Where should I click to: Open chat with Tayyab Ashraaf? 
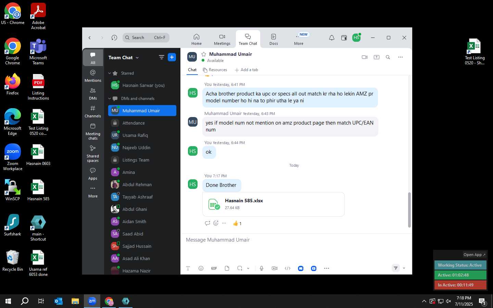[142, 197]
